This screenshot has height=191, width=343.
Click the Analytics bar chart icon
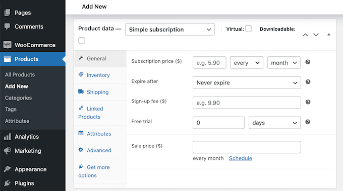pyautogui.click(x=7, y=137)
